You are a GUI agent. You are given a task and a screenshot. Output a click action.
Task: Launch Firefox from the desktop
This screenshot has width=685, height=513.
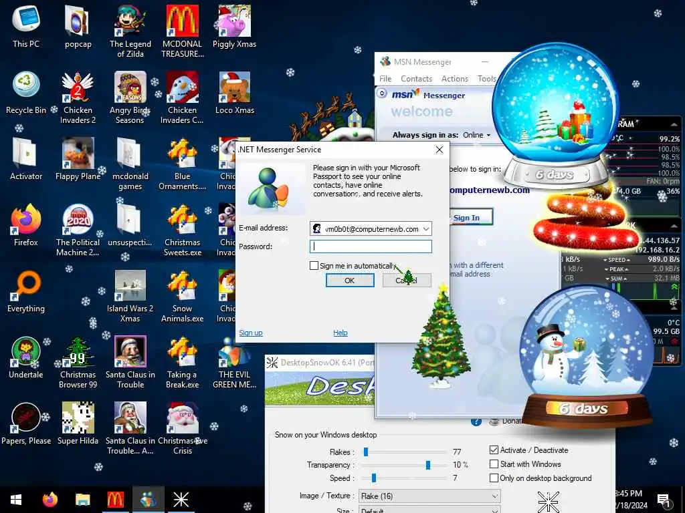26,225
